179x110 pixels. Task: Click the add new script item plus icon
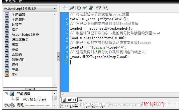(x=65, y=8)
